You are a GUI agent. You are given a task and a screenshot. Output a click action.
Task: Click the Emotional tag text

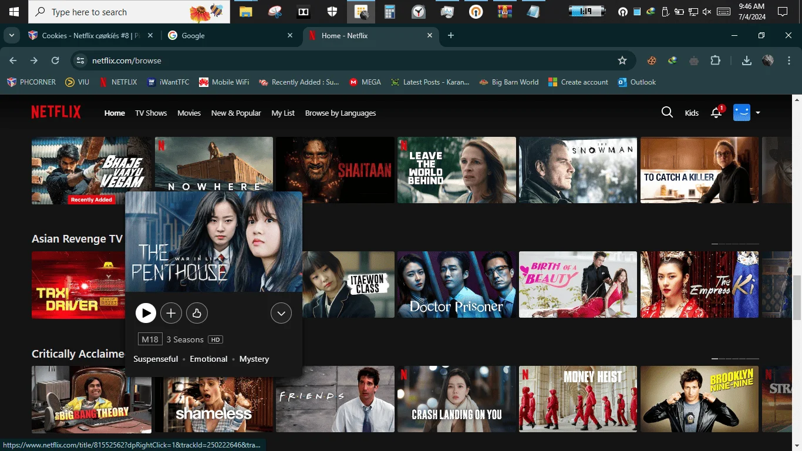[x=208, y=359]
